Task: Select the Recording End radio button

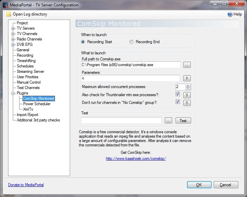Action: 131,42
